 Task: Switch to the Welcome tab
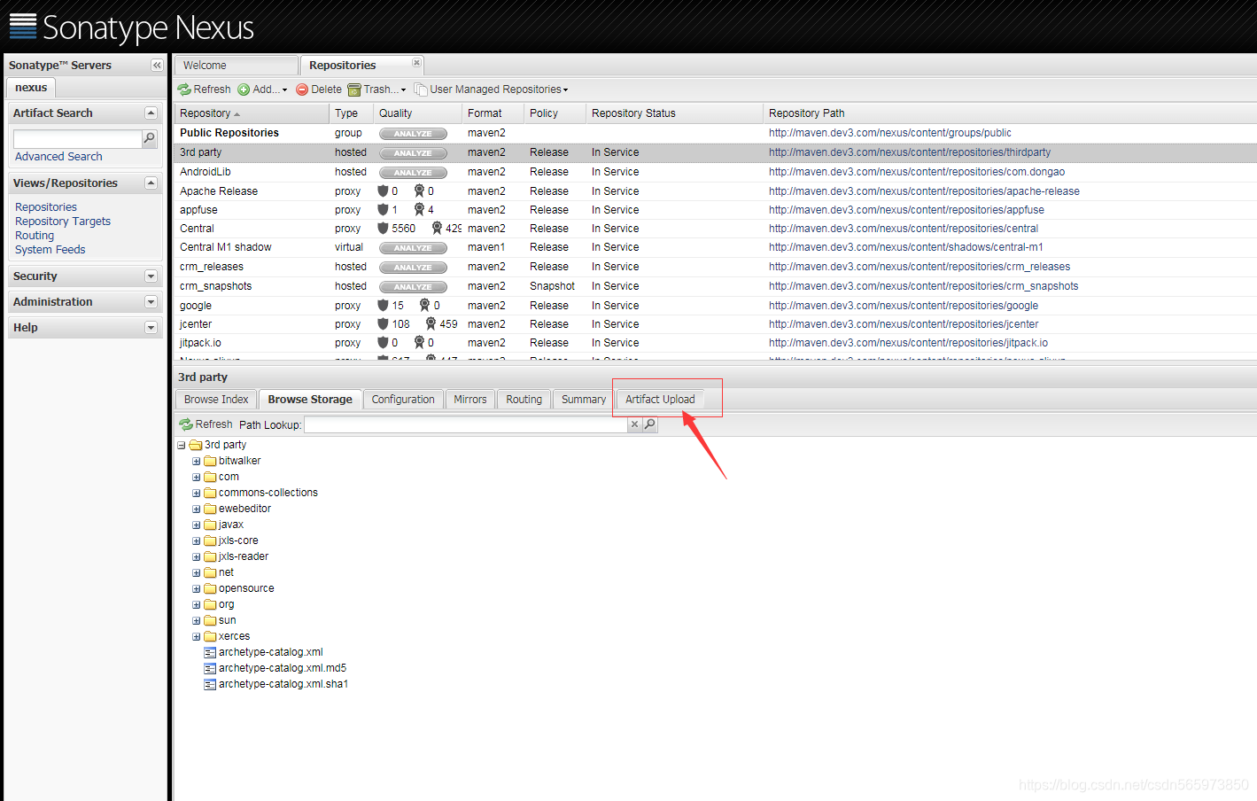click(236, 66)
